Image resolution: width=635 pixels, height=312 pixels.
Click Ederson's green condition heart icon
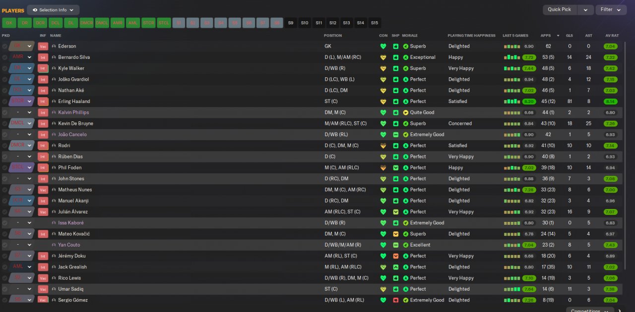[x=383, y=46]
